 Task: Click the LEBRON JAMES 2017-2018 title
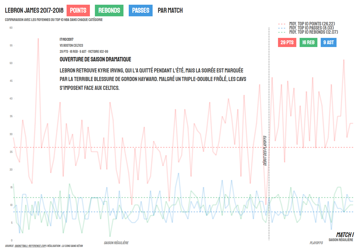pos(34,11)
